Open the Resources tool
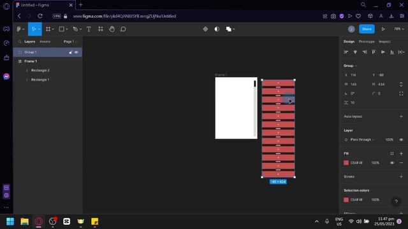 point(101,29)
